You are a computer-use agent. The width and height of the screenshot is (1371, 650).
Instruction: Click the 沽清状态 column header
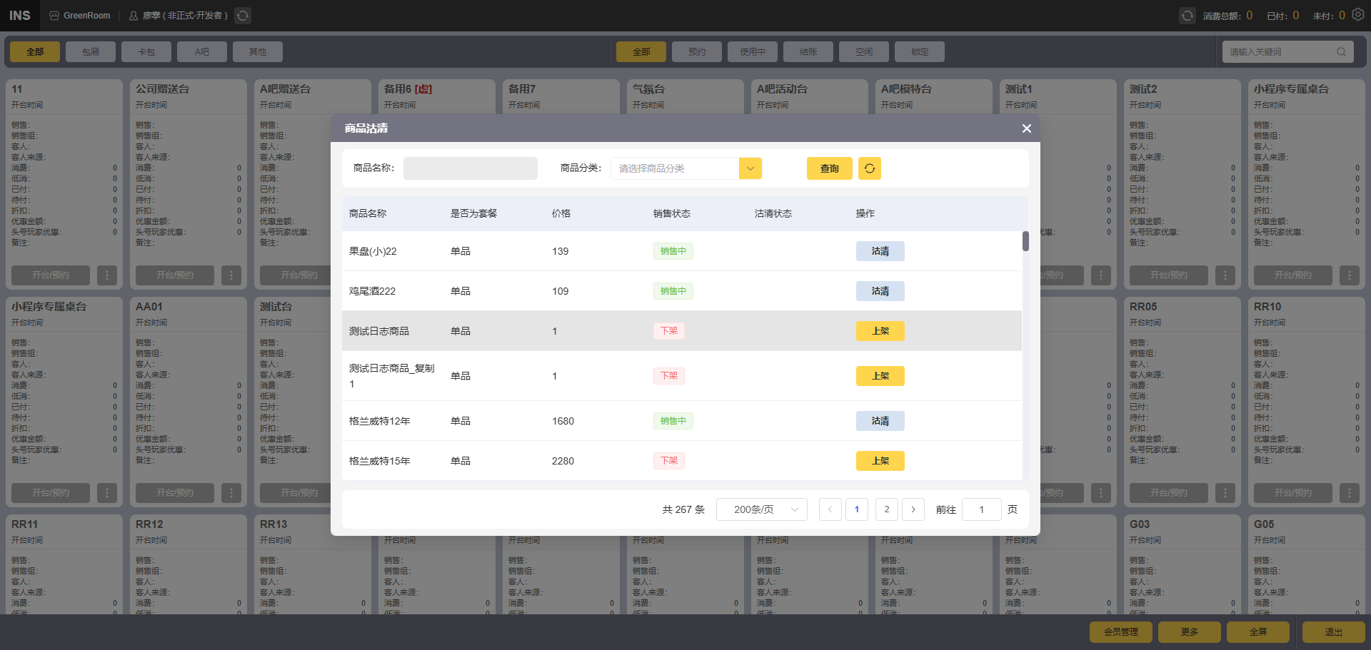[x=773, y=213]
